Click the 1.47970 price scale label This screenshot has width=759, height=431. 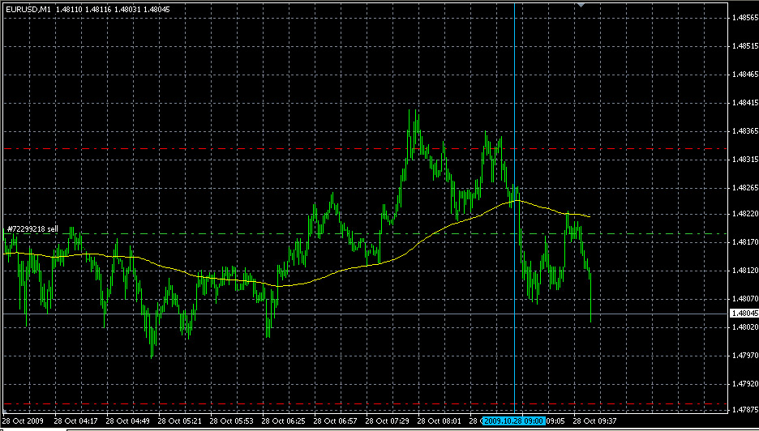744,355
